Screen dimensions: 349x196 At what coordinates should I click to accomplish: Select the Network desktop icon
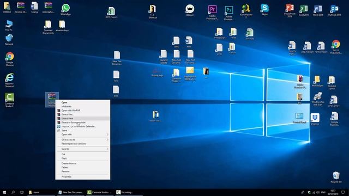pos(9,40)
